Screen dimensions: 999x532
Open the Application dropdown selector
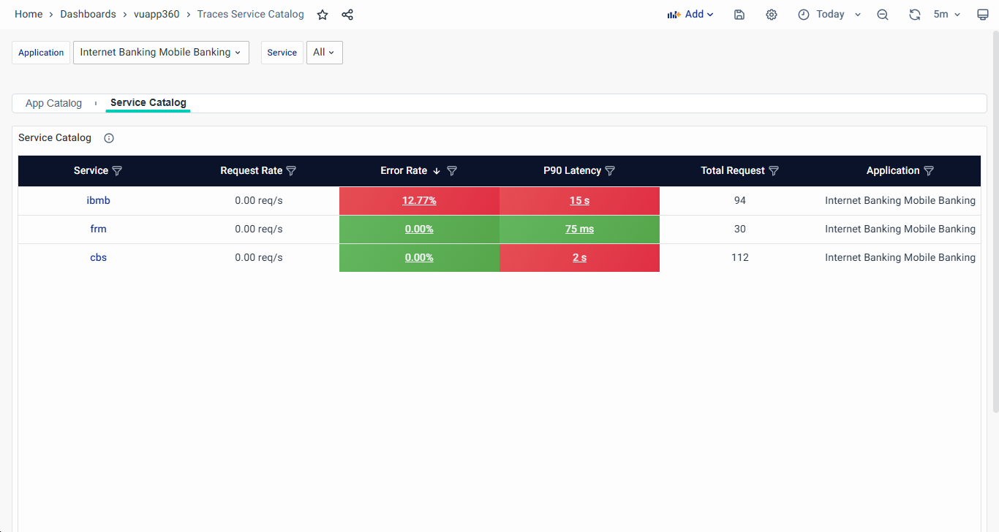coord(161,53)
